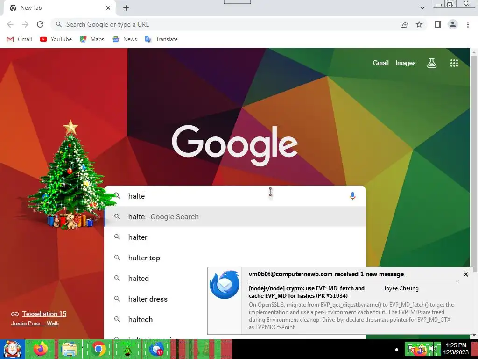
Task: Select the 'halter top' suggestion
Action: coord(235,258)
